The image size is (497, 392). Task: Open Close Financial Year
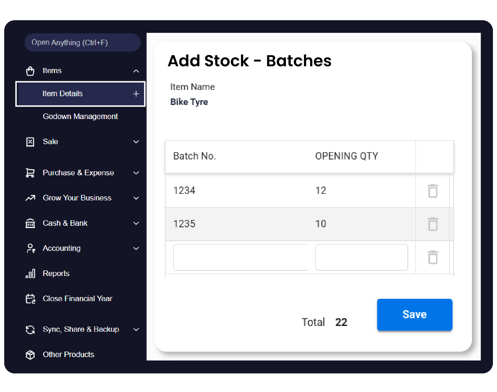click(x=77, y=298)
